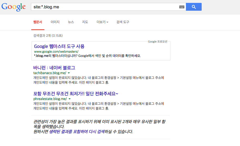Image resolution: width=240 pixels, height=146 pixels.
Task: Expand the 더보기 dropdown menu
Action: 102,22
